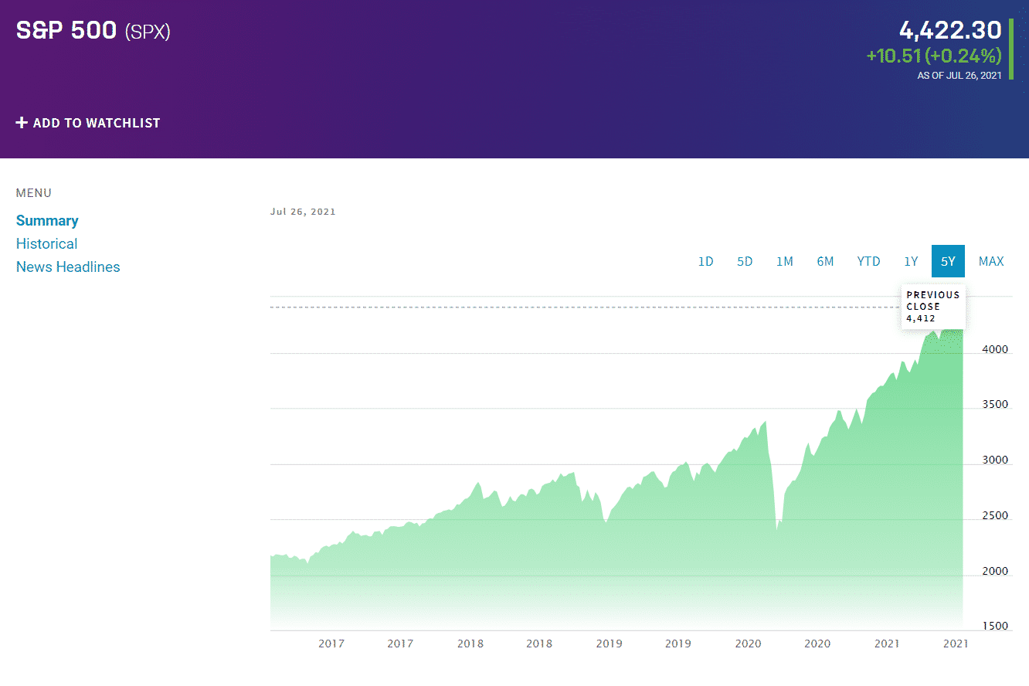Switch chart to the 6M range
The height and width of the screenshot is (686, 1029).
(x=825, y=261)
